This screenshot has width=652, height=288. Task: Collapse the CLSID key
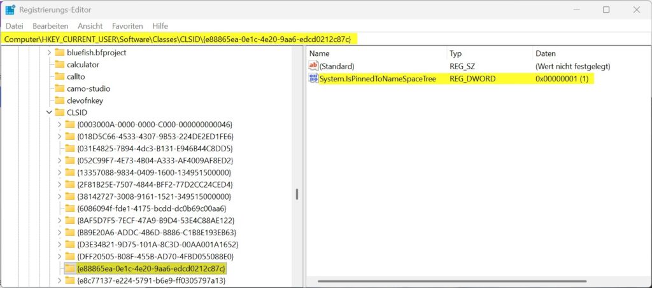[x=49, y=113]
